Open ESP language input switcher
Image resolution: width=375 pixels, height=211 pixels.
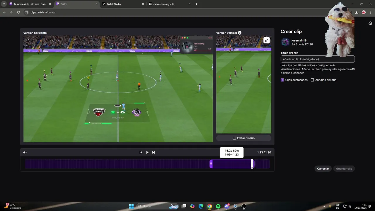337,206
